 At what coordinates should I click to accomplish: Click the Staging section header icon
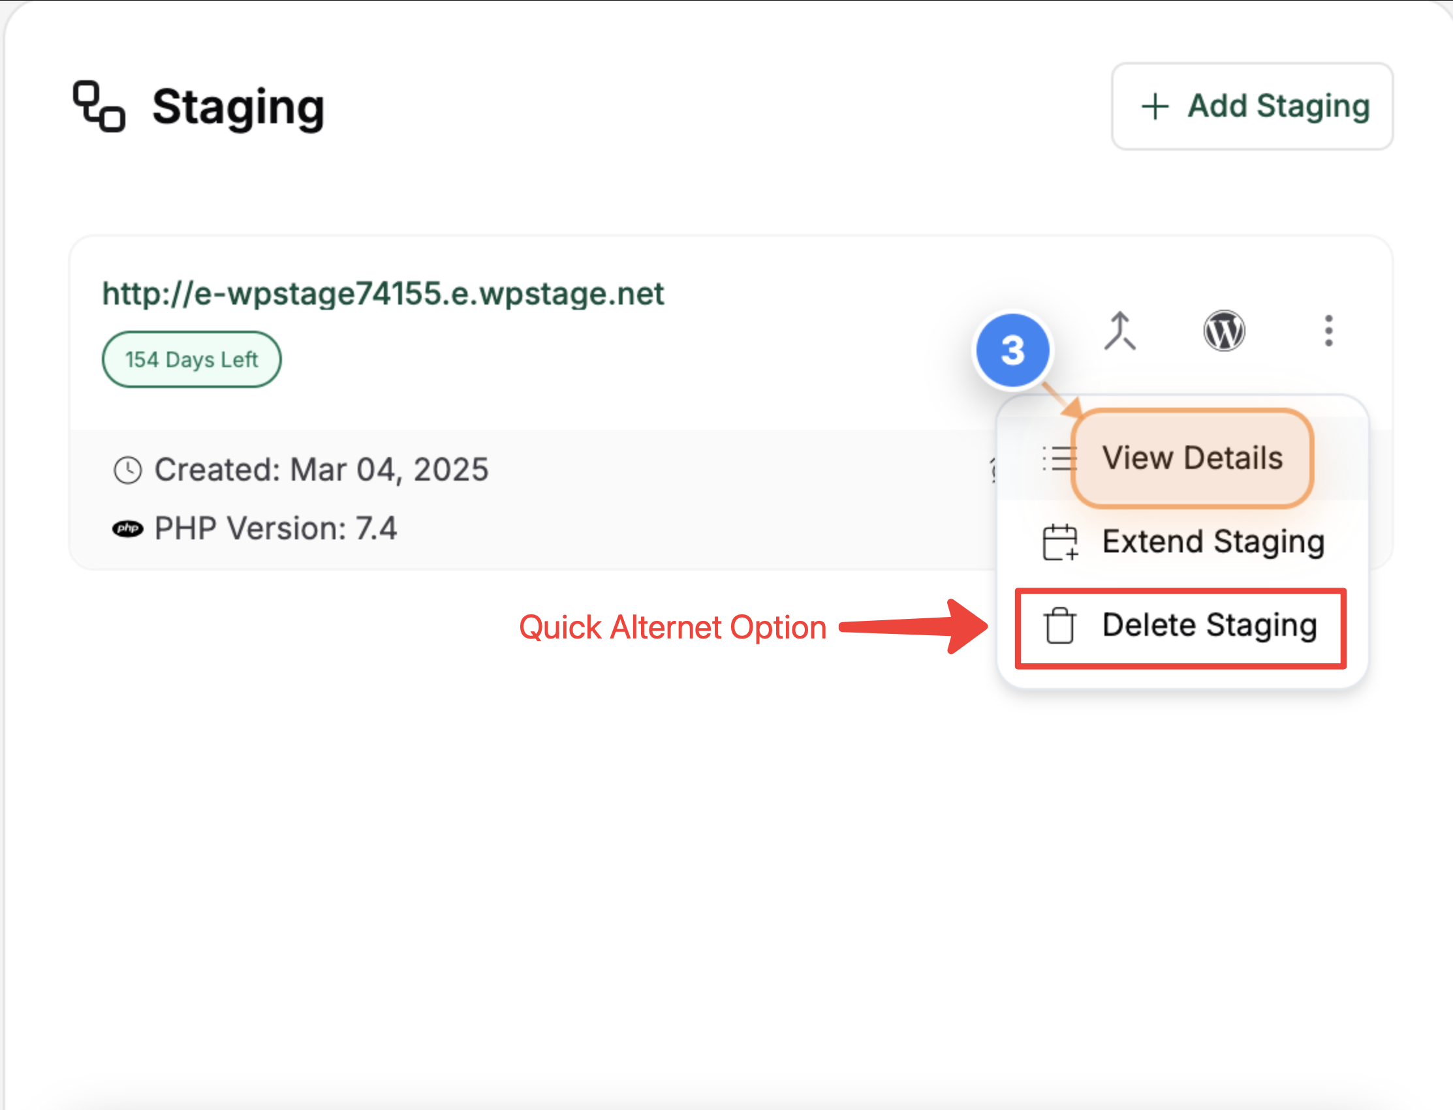pyautogui.click(x=99, y=106)
